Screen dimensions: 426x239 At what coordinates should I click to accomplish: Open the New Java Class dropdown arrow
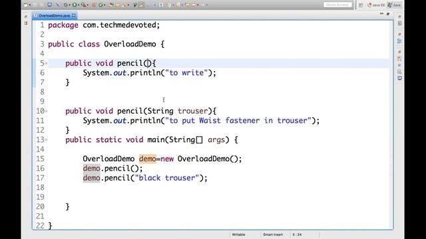tap(105, 5)
